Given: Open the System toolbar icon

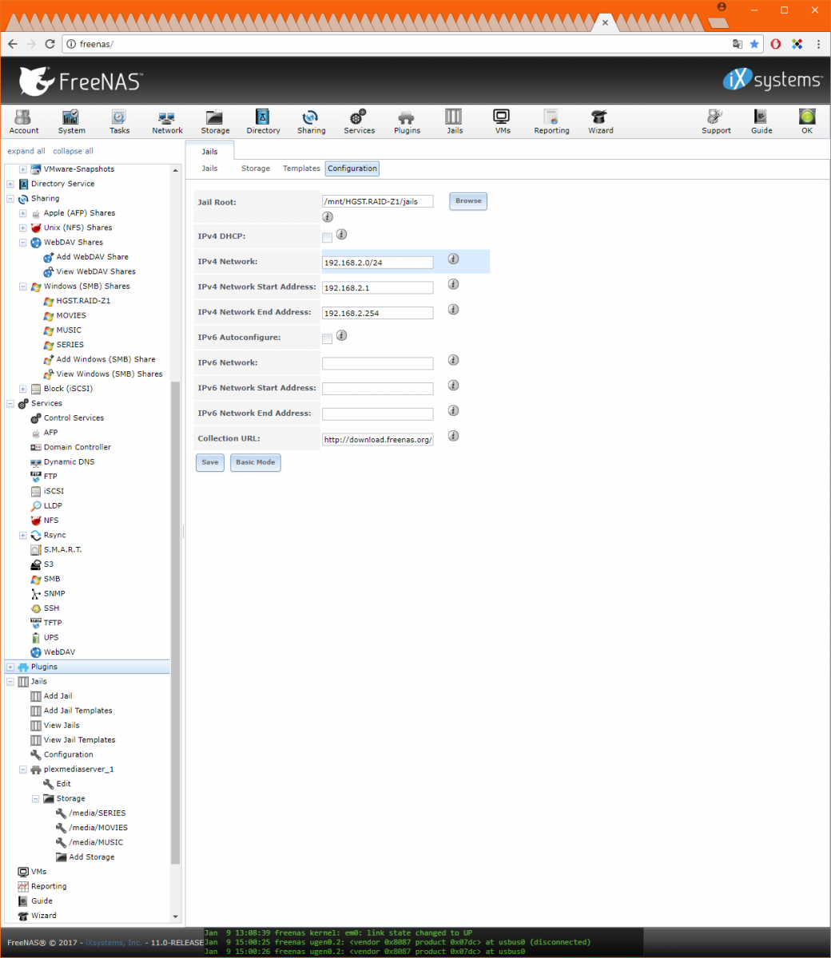Looking at the screenshot, I should point(71,121).
